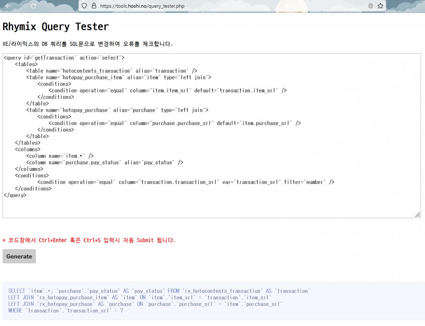
Task: Click the LEFT JOIN rx_hotopay_purchase AS purchase line
Action: [x=145, y=304]
